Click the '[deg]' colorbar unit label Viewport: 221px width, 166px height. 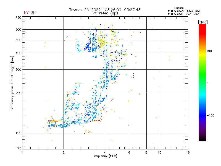(x=203, y=22)
